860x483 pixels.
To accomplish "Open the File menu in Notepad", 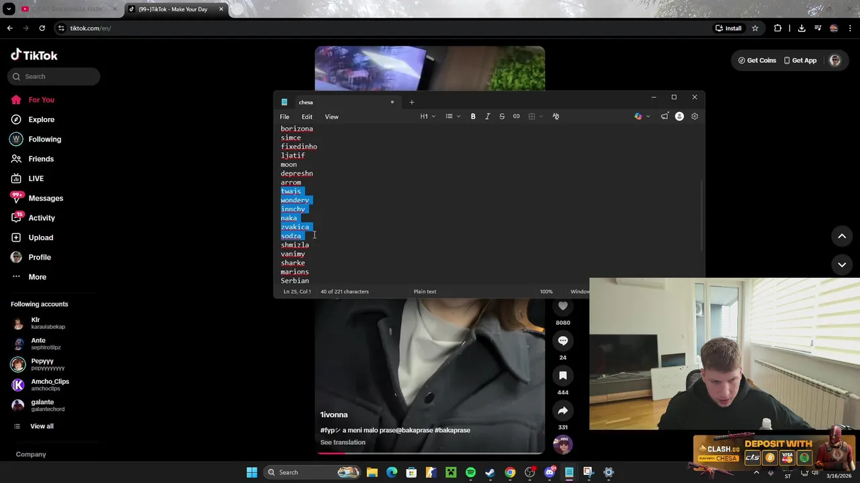I will [285, 117].
